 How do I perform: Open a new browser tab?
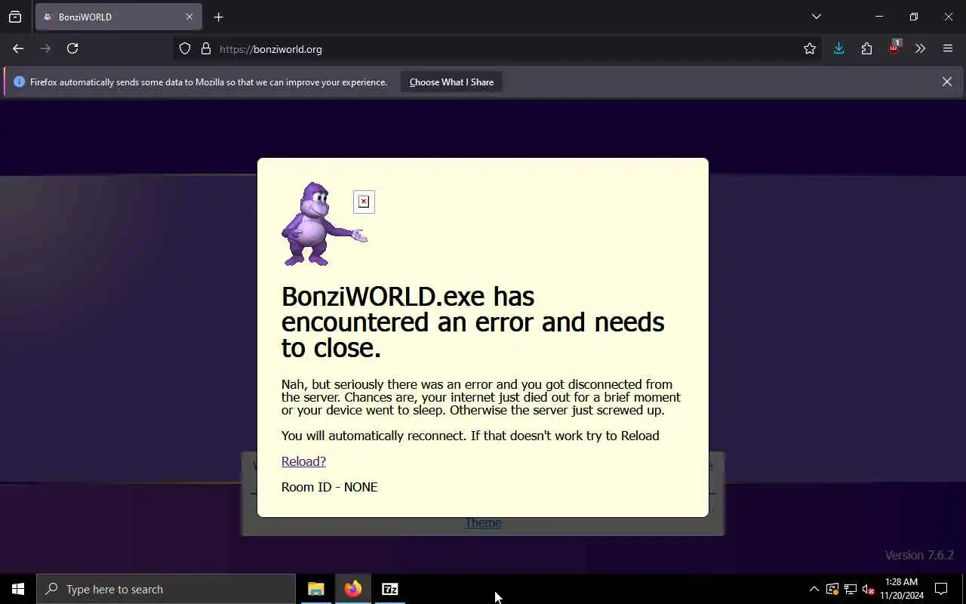tap(218, 17)
